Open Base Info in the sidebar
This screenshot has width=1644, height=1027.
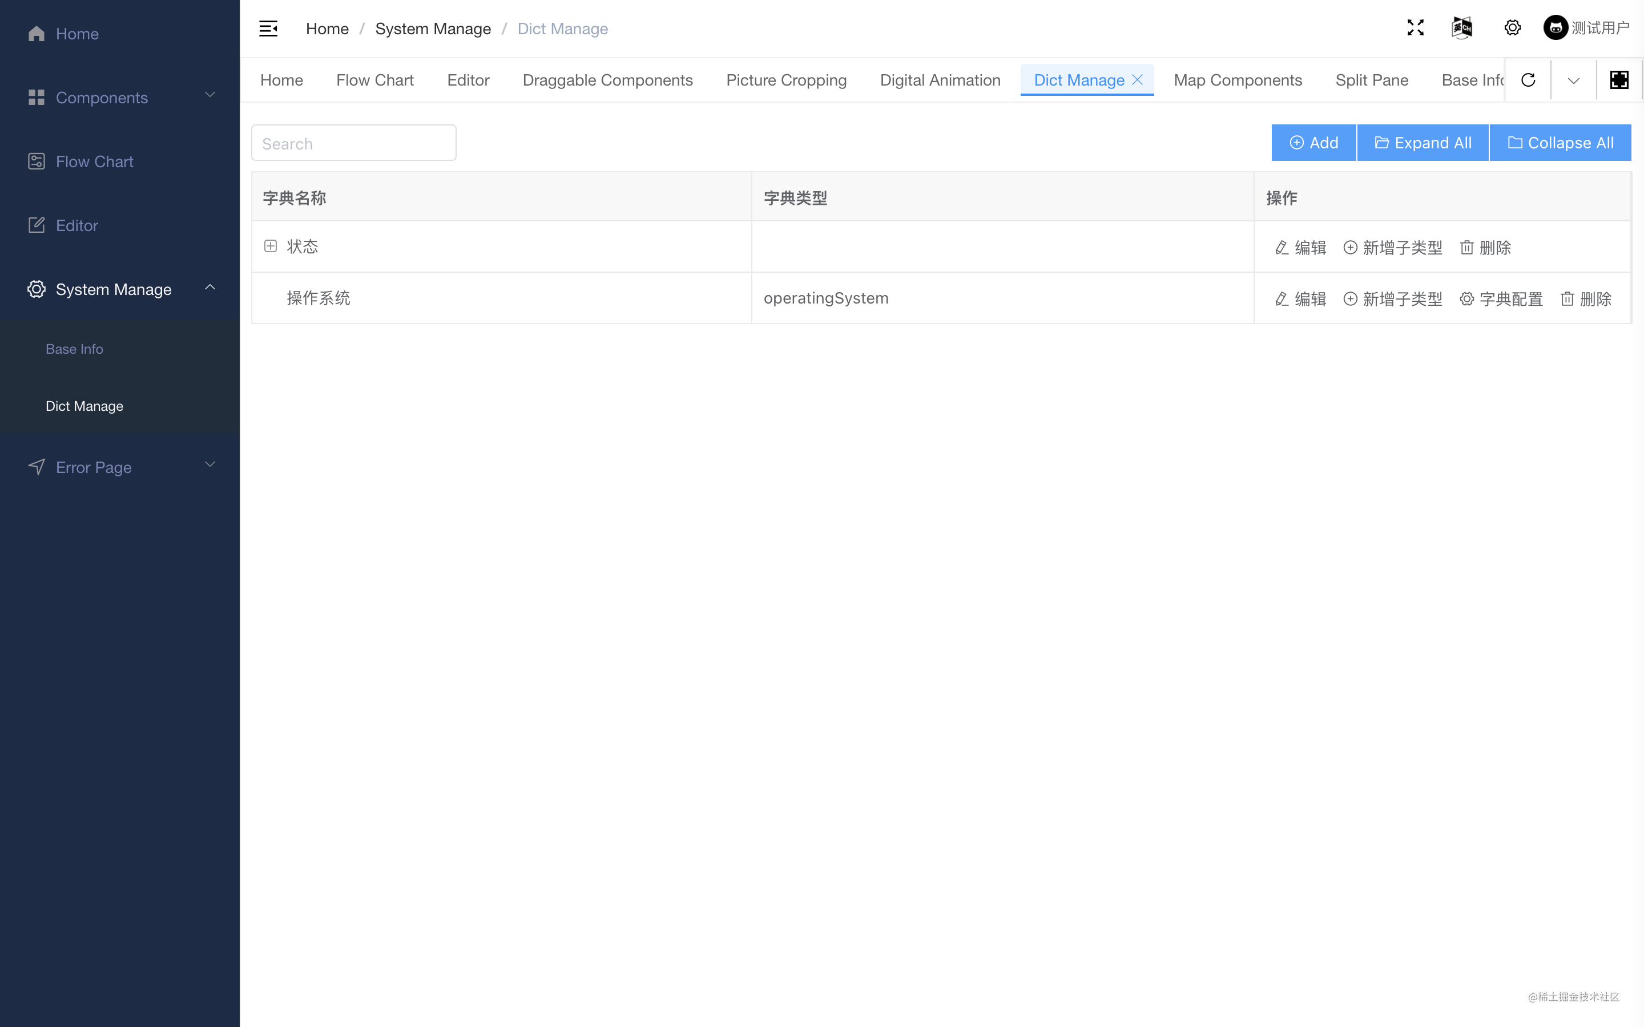(75, 349)
